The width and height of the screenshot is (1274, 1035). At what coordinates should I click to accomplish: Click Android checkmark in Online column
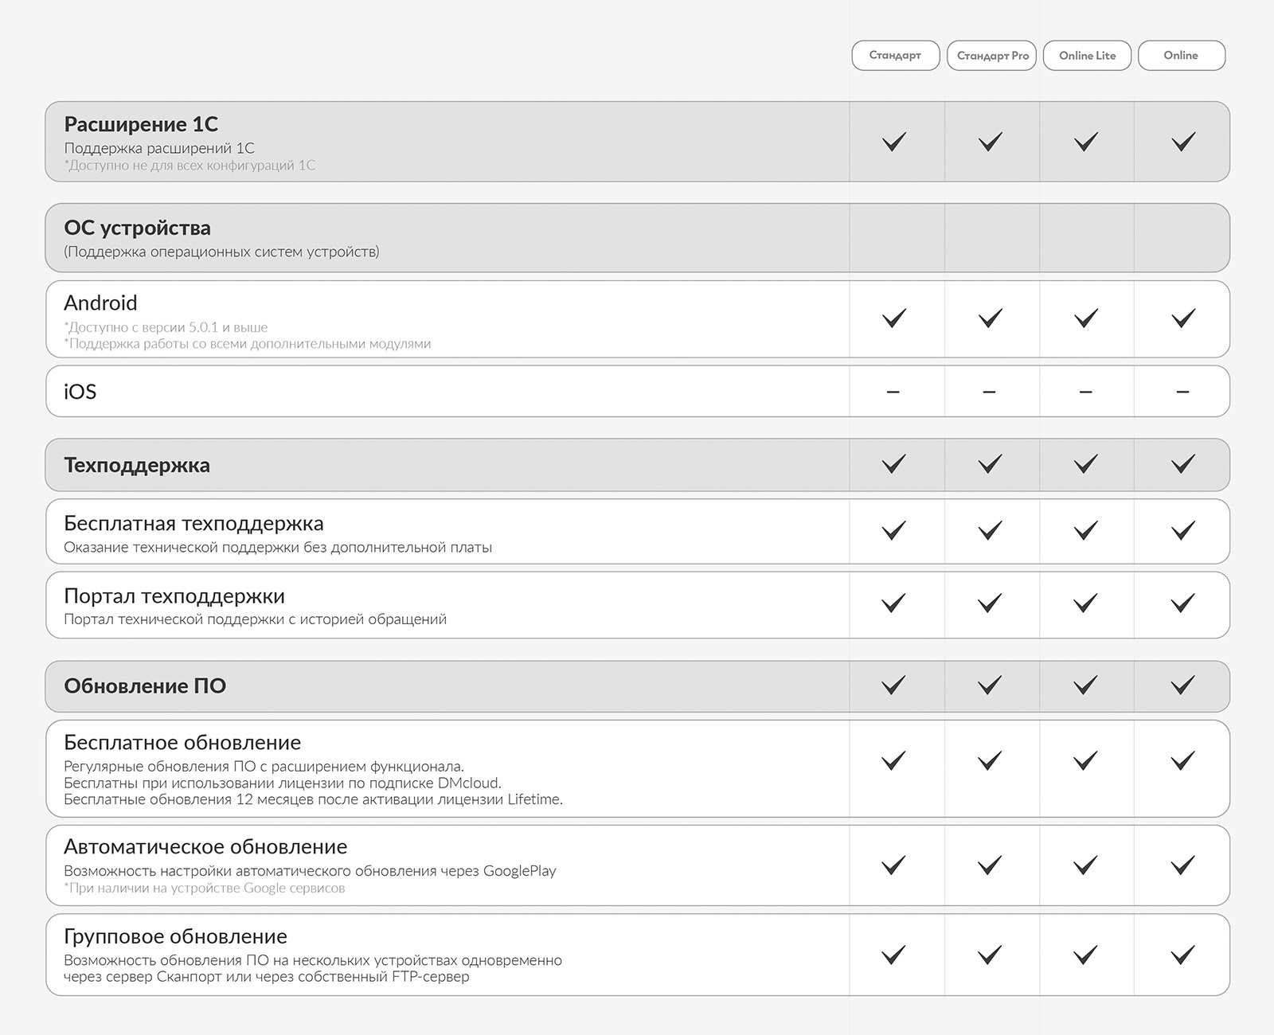1183,318
